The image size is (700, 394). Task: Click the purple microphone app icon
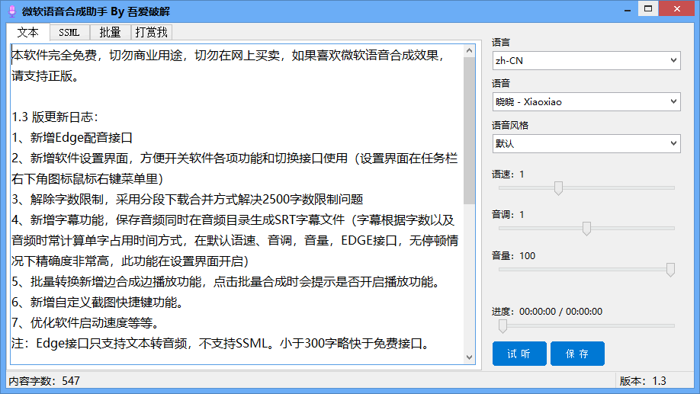pyautogui.click(x=12, y=11)
